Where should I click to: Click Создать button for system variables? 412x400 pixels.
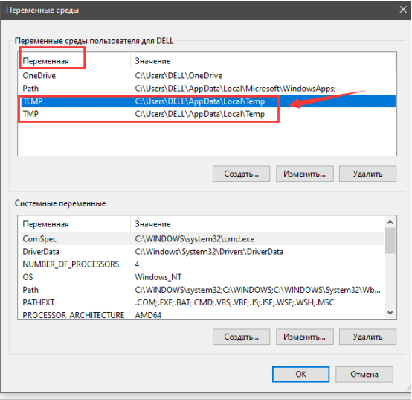[241, 337]
